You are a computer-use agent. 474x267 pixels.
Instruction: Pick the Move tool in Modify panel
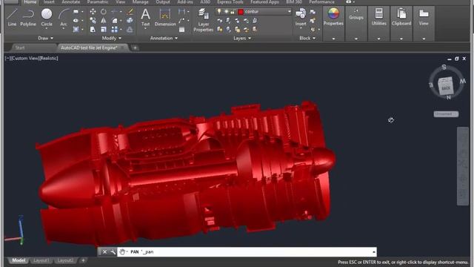click(x=93, y=12)
